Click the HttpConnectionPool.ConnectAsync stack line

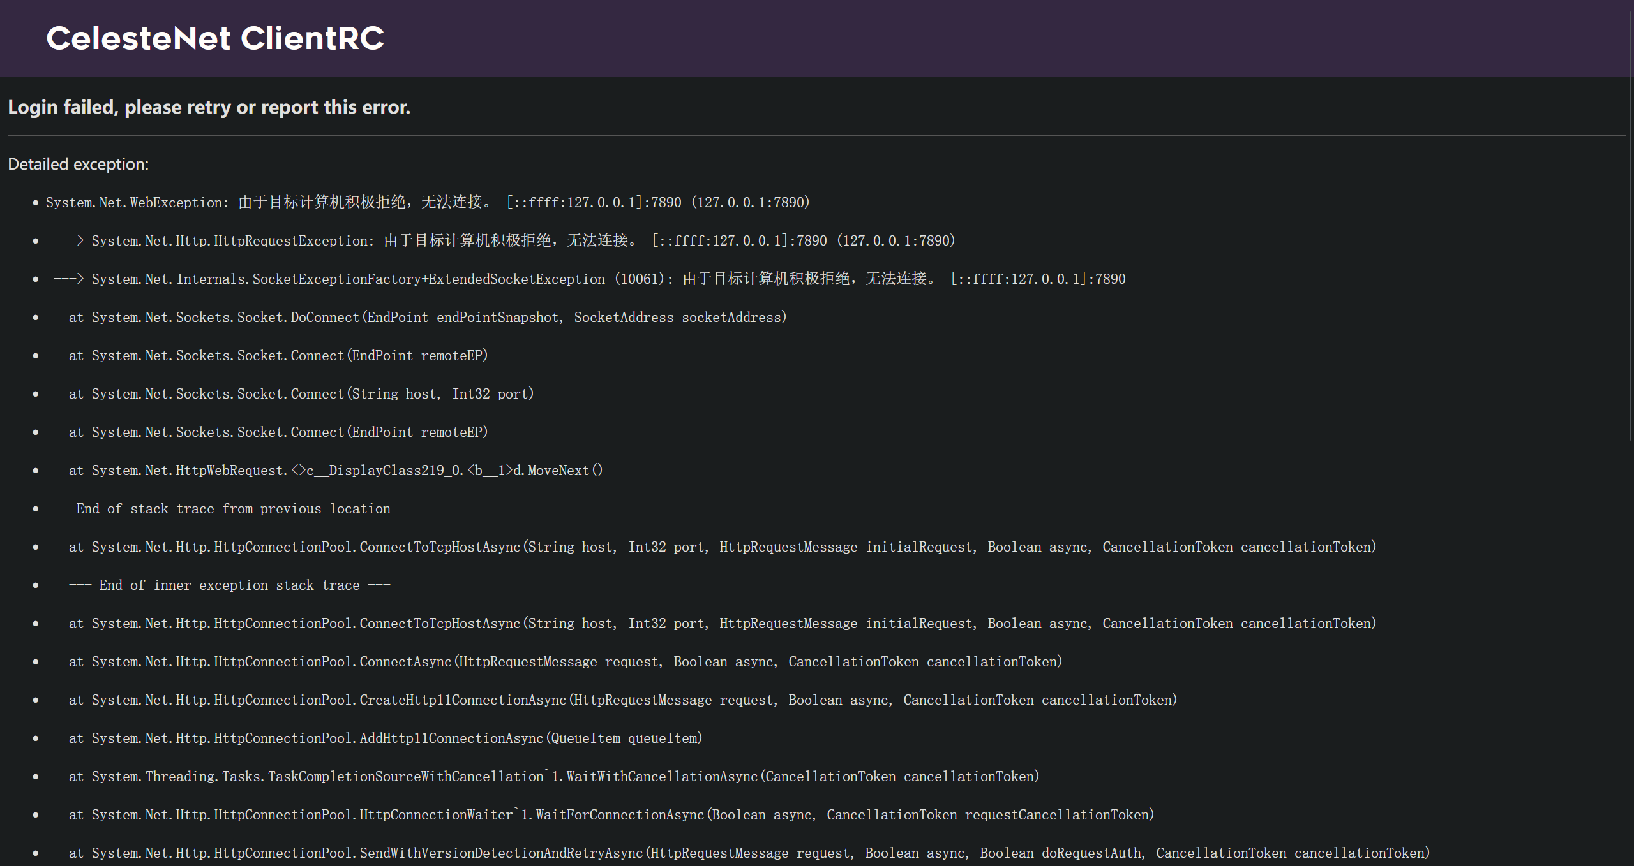tap(565, 662)
